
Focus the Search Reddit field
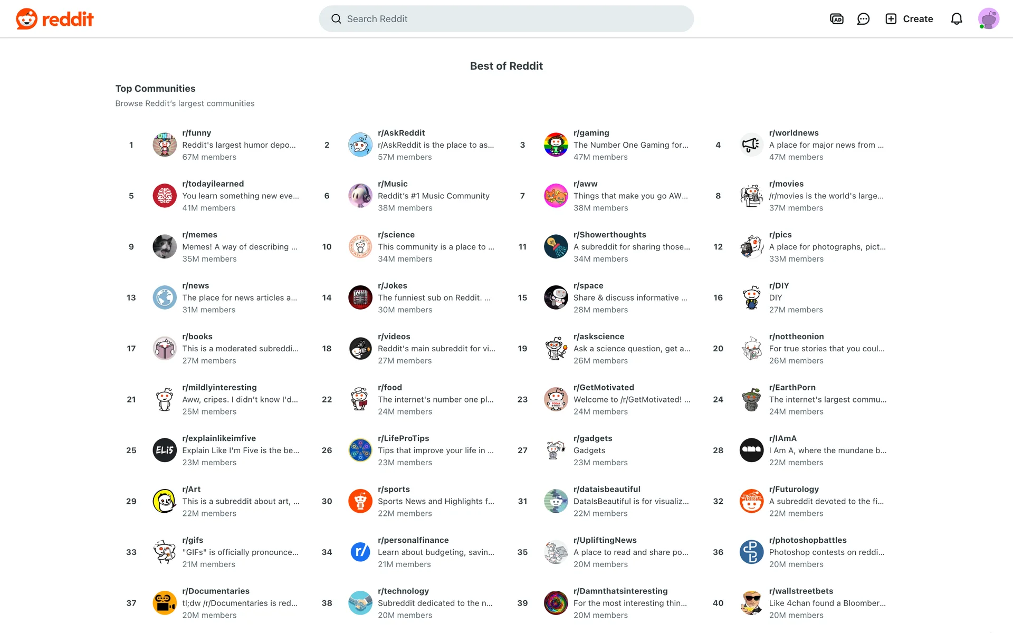506,19
